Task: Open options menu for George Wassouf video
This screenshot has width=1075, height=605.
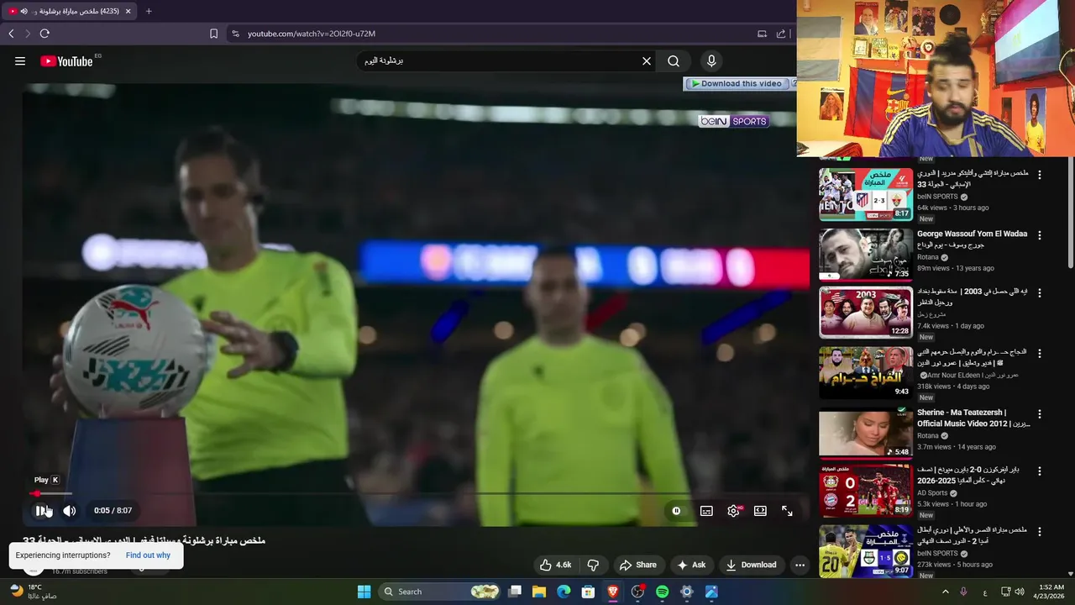Action: tap(1040, 235)
